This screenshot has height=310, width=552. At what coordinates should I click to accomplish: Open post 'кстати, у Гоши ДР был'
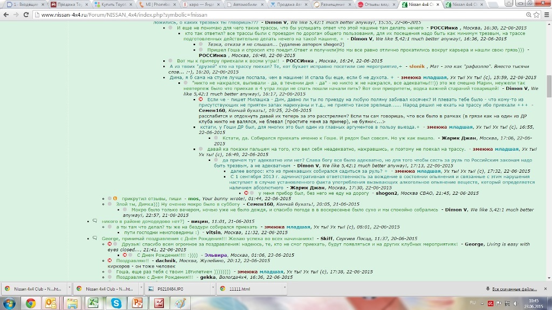click(x=310, y=127)
